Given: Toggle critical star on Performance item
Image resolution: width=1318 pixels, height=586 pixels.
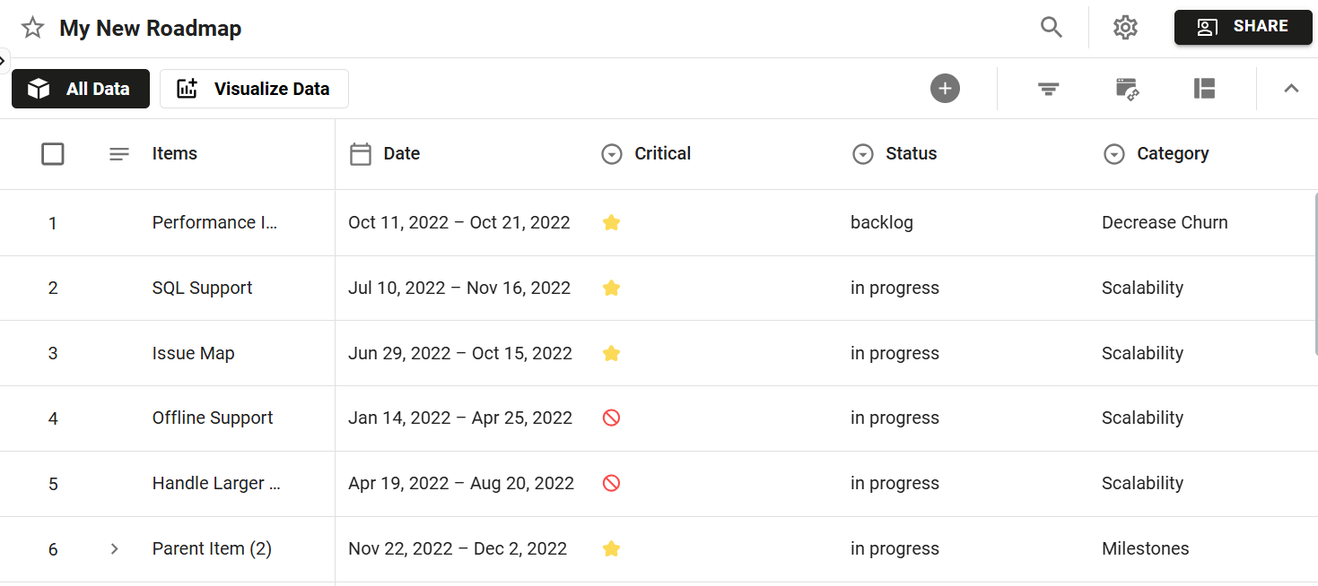Looking at the screenshot, I should 611,222.
